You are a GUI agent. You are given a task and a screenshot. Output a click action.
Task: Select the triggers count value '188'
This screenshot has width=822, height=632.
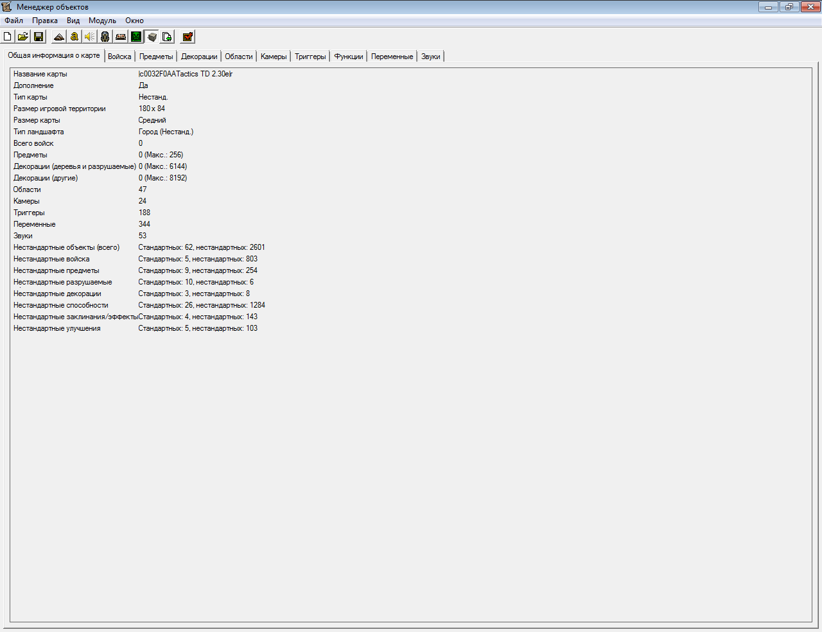144,213
